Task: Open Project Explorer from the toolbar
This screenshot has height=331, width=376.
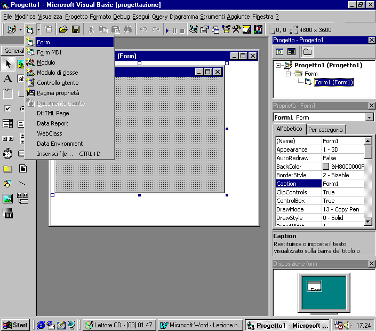Action: 193,30
